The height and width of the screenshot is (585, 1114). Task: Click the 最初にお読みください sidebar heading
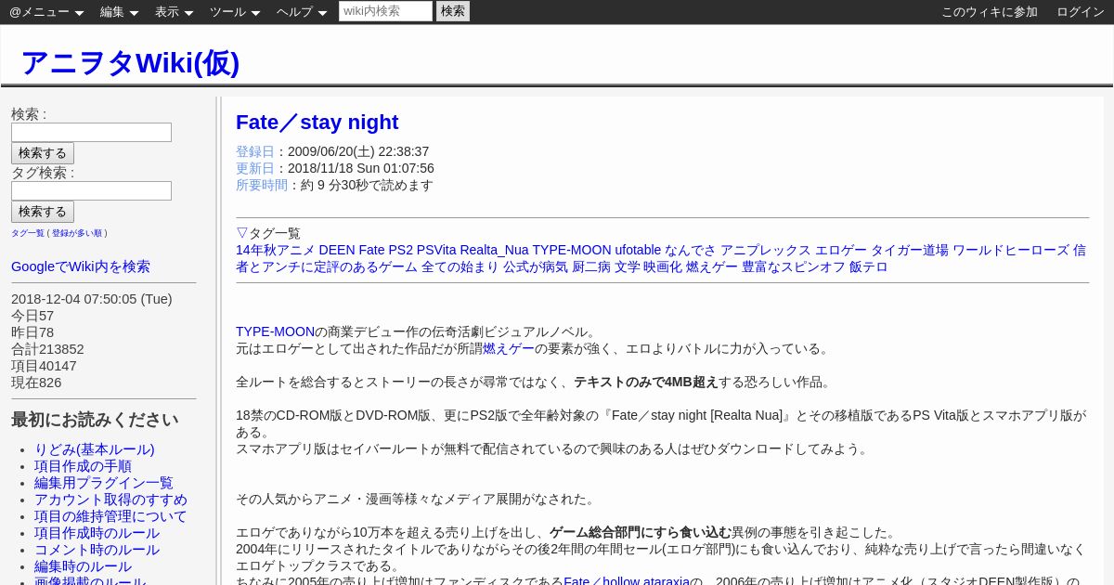[95, 420]
